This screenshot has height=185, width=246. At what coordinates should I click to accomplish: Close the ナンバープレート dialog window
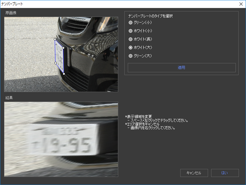[x=241, y=4]
